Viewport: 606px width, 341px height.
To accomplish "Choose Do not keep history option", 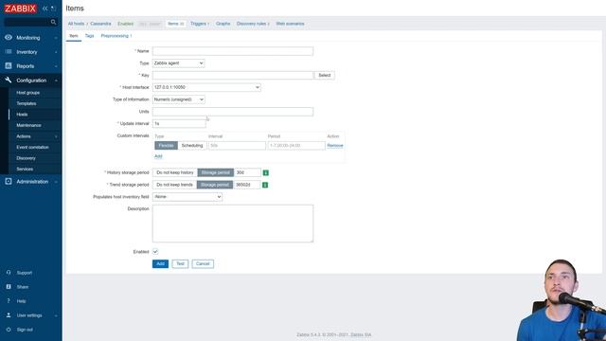I will coord(175,172).
